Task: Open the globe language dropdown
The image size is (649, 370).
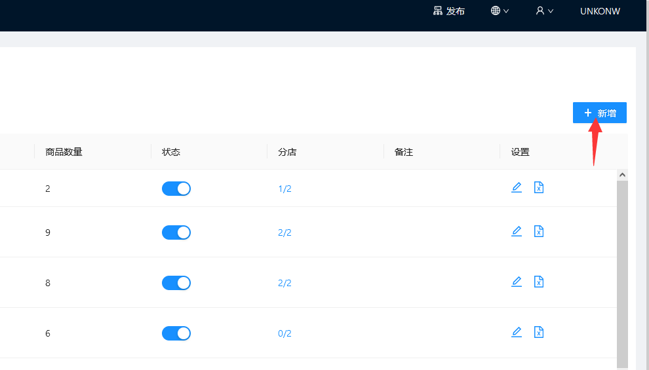Action: click(x=500, y=10)
